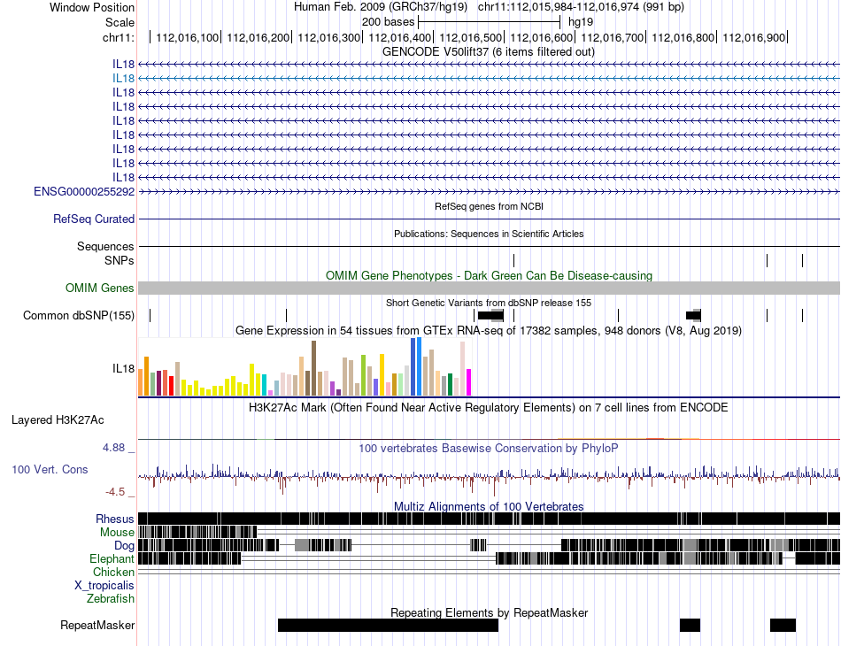
Task: Click the magenta bar ending the GTEx chart
Action: pos(469,382)
